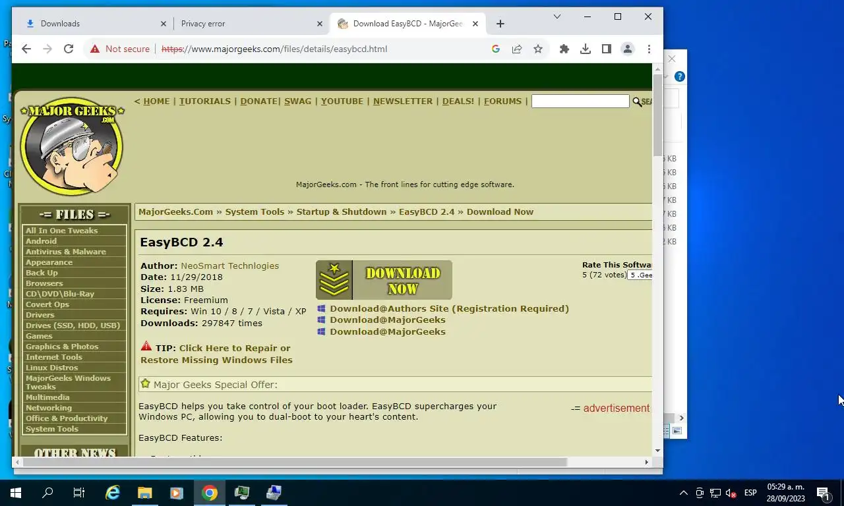The height and width of the screenshot is (506, 844).
Task: Toggle Chrome side panel icon
Action: pyautogui.click(x=607, y=49)
